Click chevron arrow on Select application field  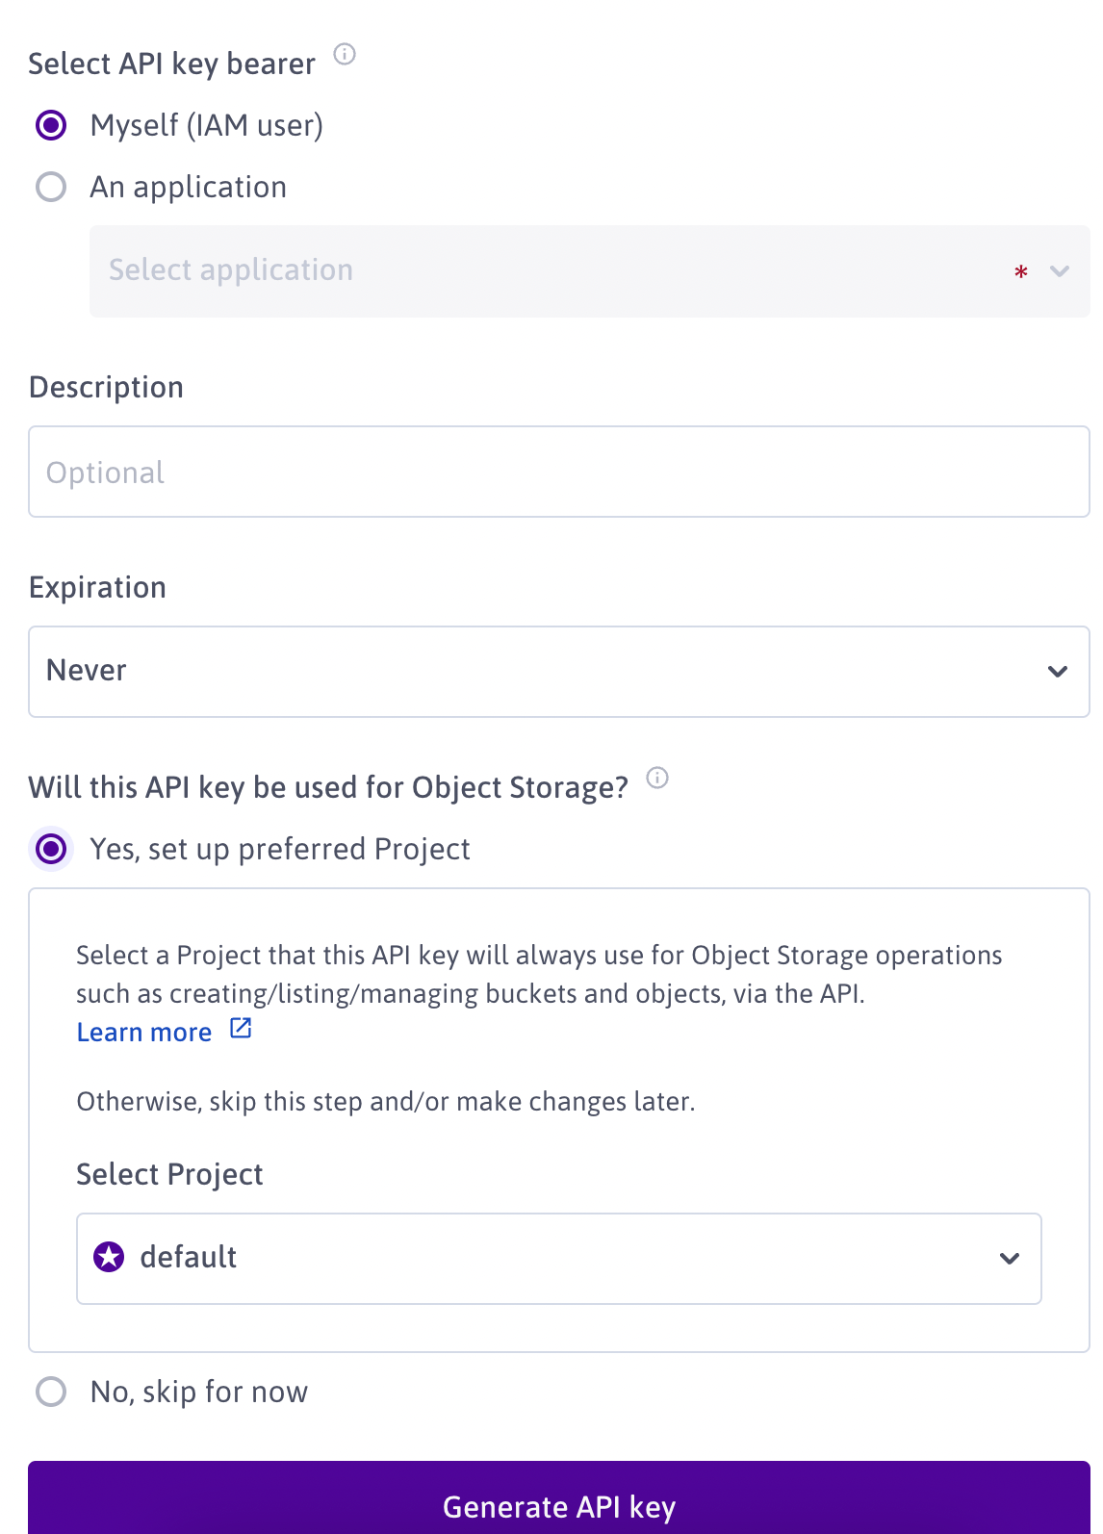(x=1060, y=271)
